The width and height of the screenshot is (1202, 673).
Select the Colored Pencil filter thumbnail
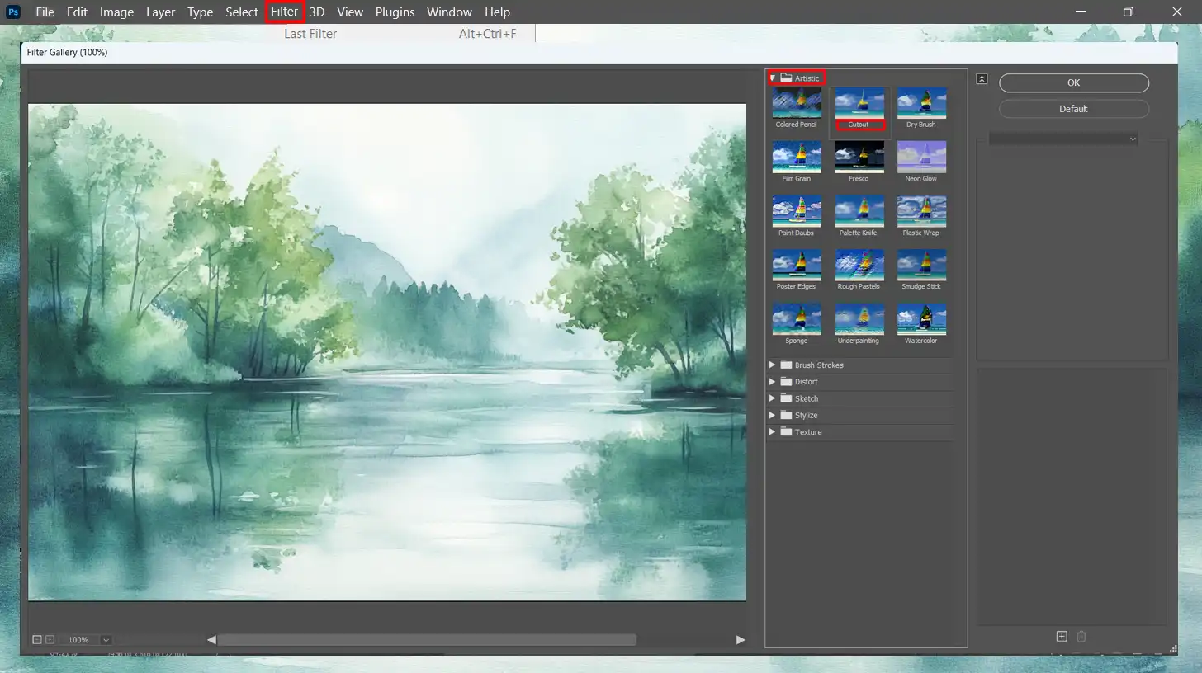tap(797, 104)
